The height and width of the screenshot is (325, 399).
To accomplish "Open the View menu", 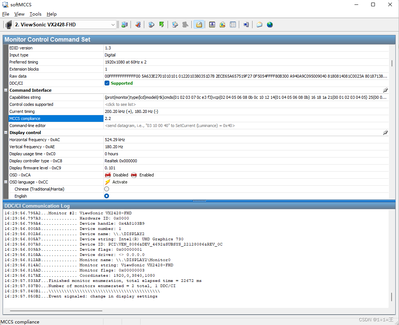I will pos(19,14).
